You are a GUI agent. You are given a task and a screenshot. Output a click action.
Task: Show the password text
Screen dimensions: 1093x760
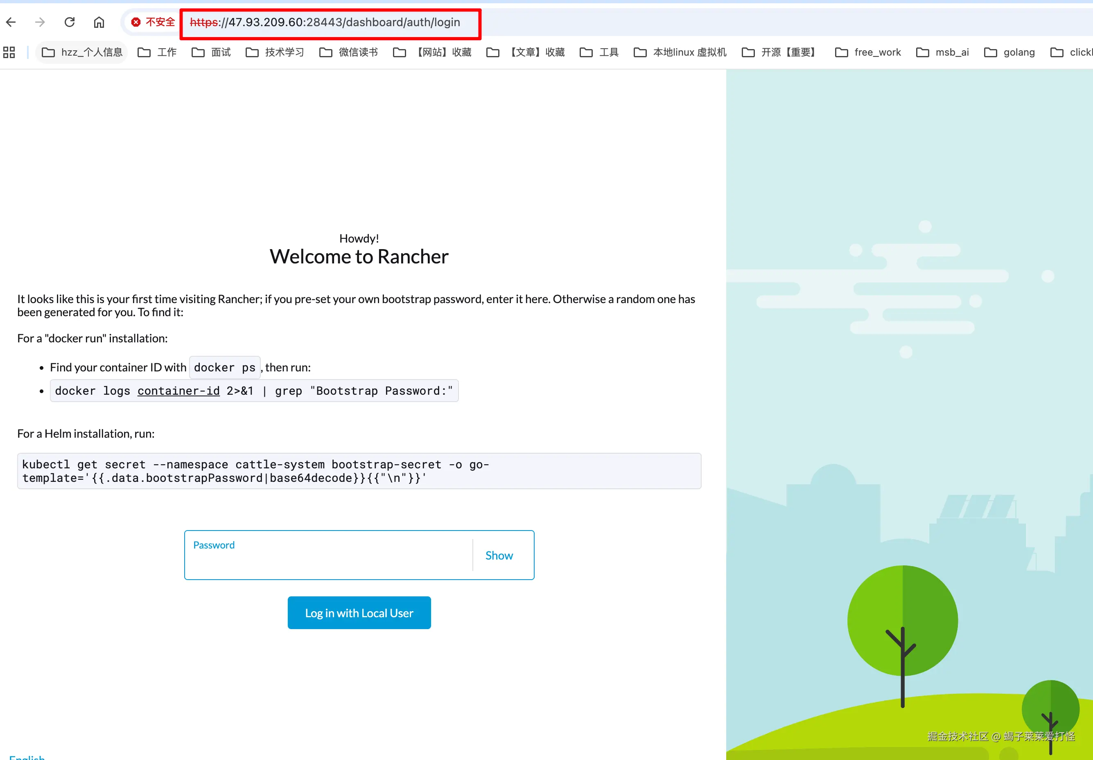pos(499,555)
